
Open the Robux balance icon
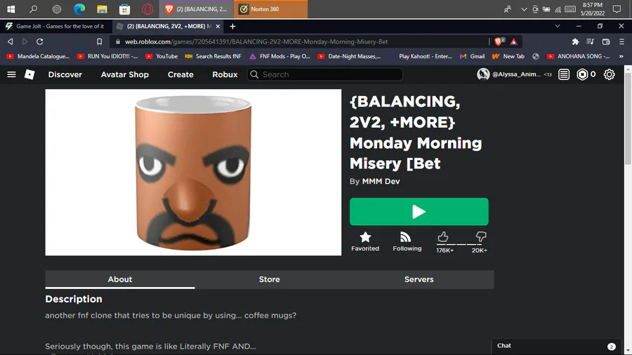(x=582, y=74)
